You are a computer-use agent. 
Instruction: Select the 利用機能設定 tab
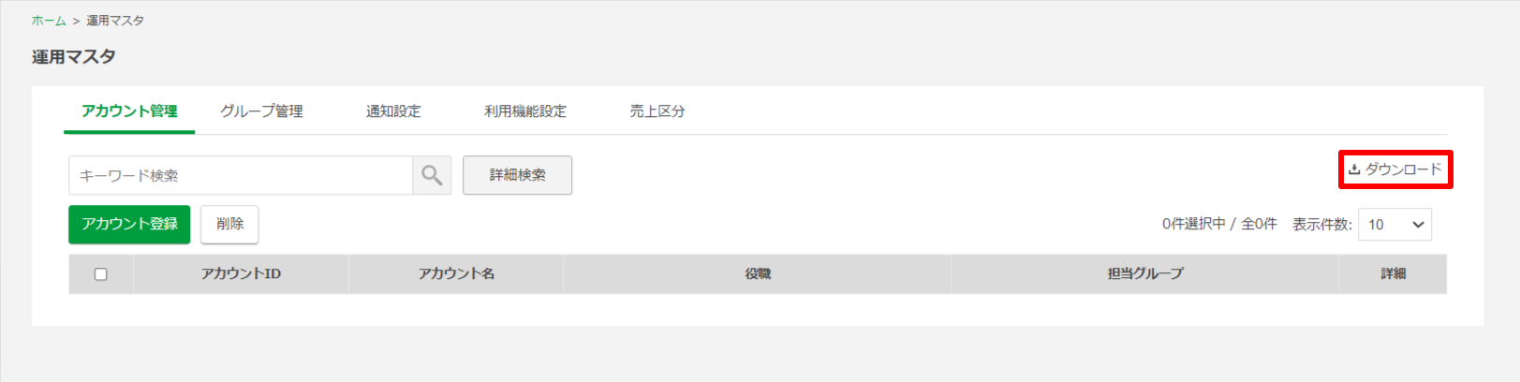point(525,111)
